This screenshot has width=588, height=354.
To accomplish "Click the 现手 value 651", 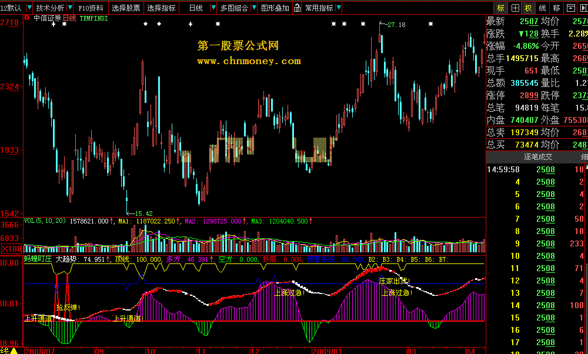I will (x=532, y=71).
